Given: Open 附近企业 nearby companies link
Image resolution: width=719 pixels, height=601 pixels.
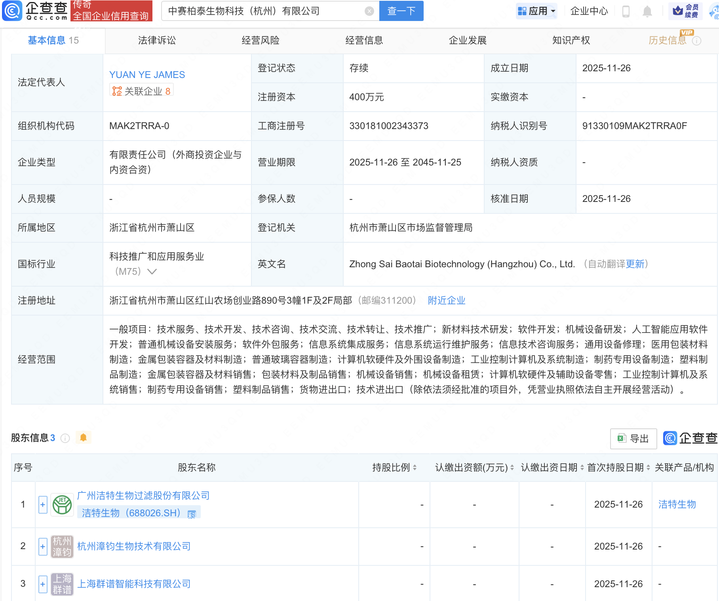Looking at the screenshot, I should [x=446, y=300].
